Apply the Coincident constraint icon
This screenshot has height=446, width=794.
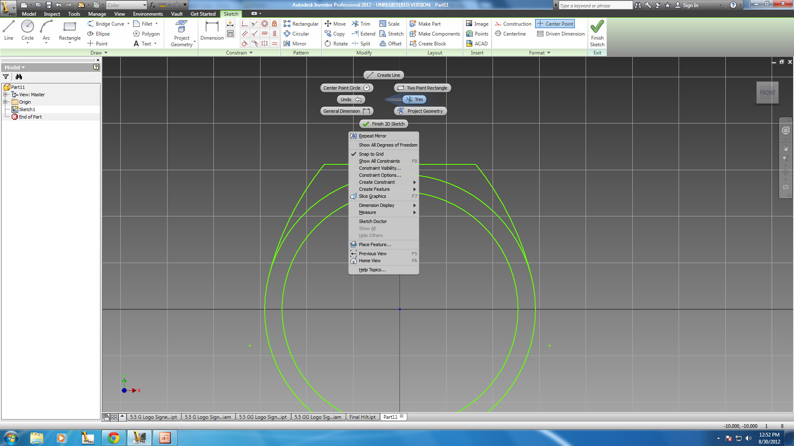(x=245, y=24)
